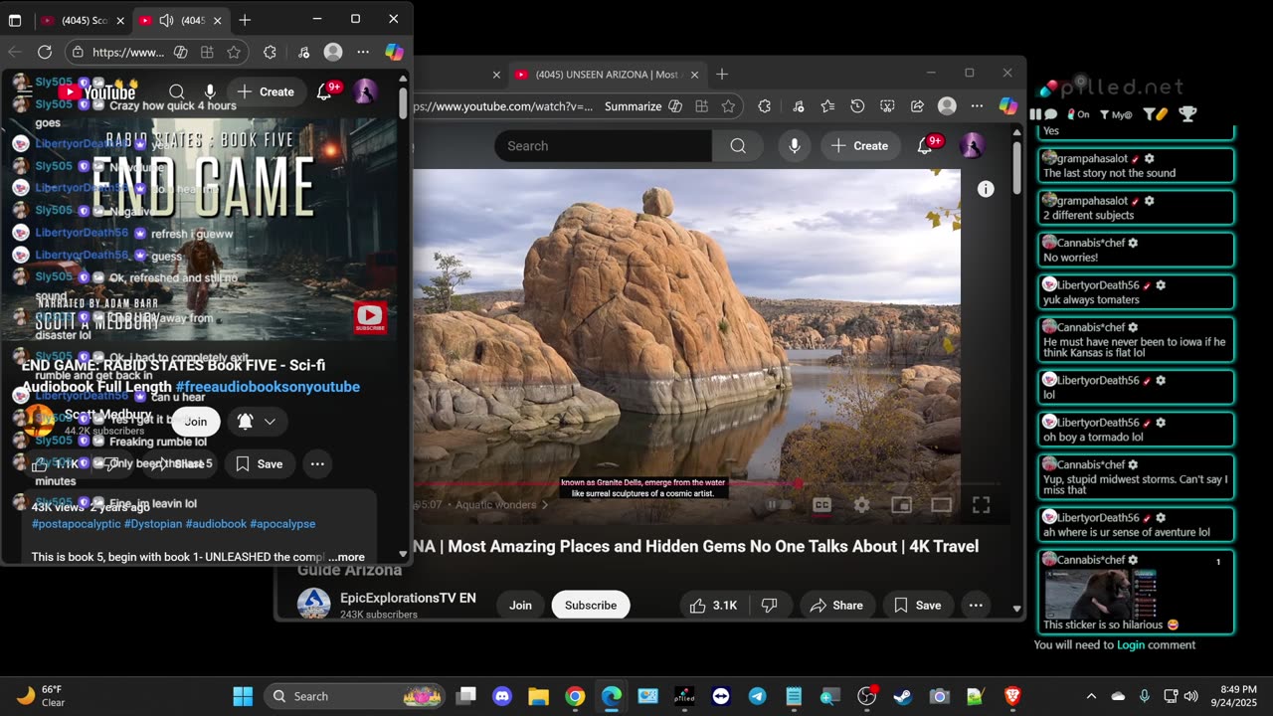Toggle the funnel pill filter in pilled.net chat
The width and height of the screenshot is (1273, 716).
[1155, 114]
